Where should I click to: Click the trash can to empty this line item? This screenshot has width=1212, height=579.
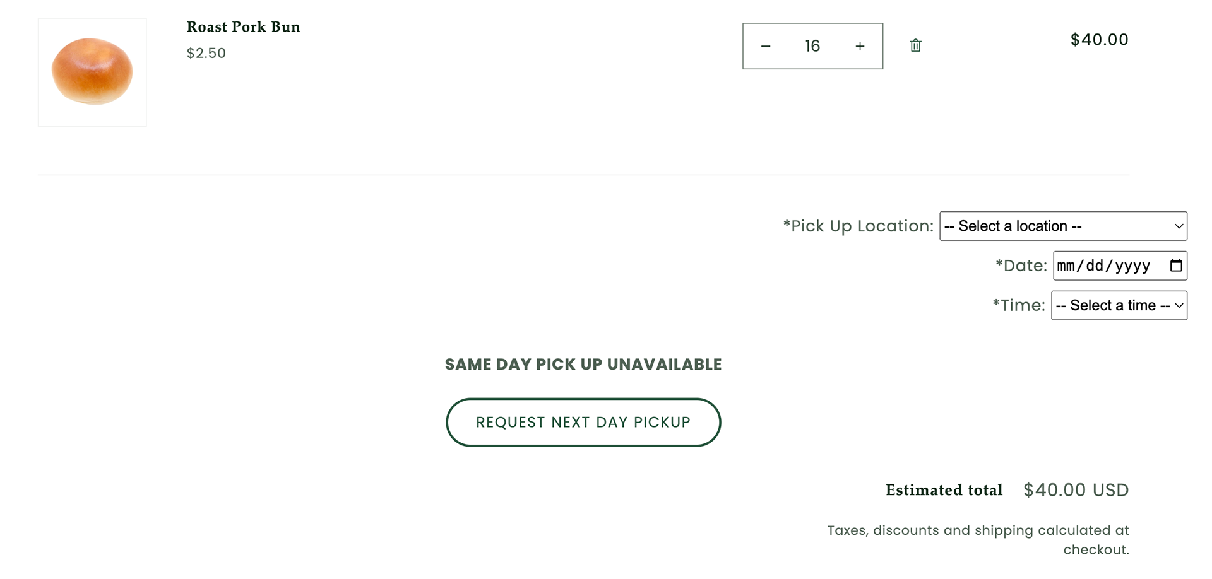tap(915, 45)
